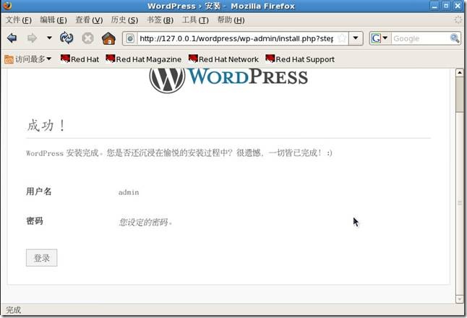This screenshot has width=467, height=318.
Task: Open the 编辑 (E) menu
Action: 53,20
